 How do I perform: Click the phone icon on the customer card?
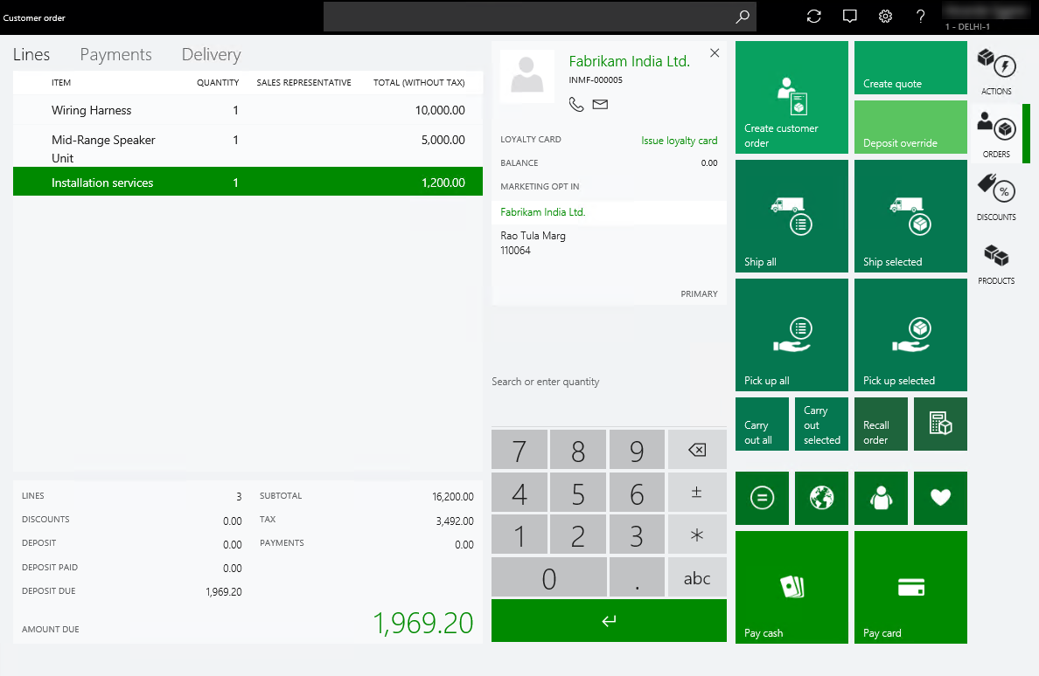tap(576, 104)
